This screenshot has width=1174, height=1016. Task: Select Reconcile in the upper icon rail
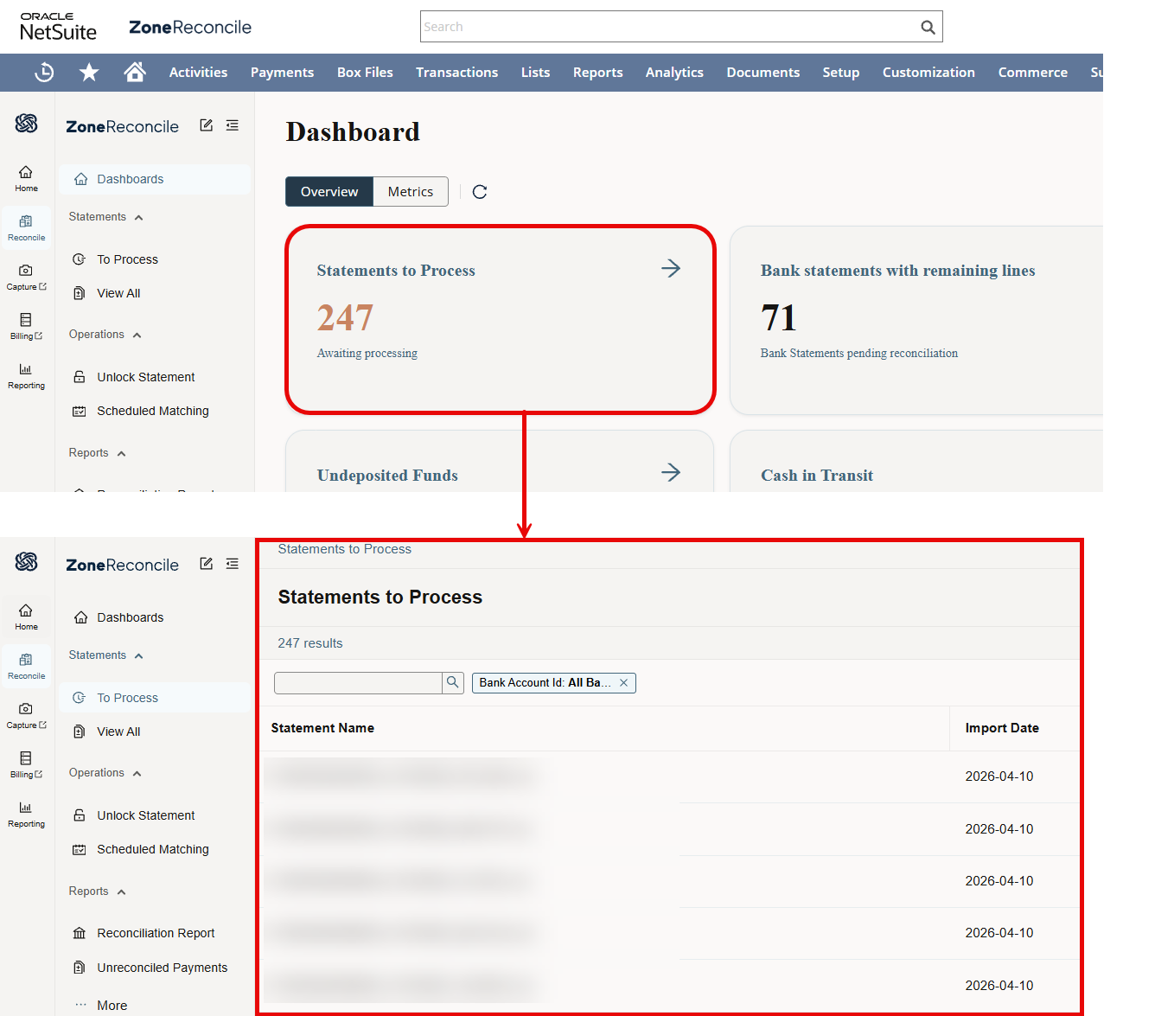pos(26,227)
